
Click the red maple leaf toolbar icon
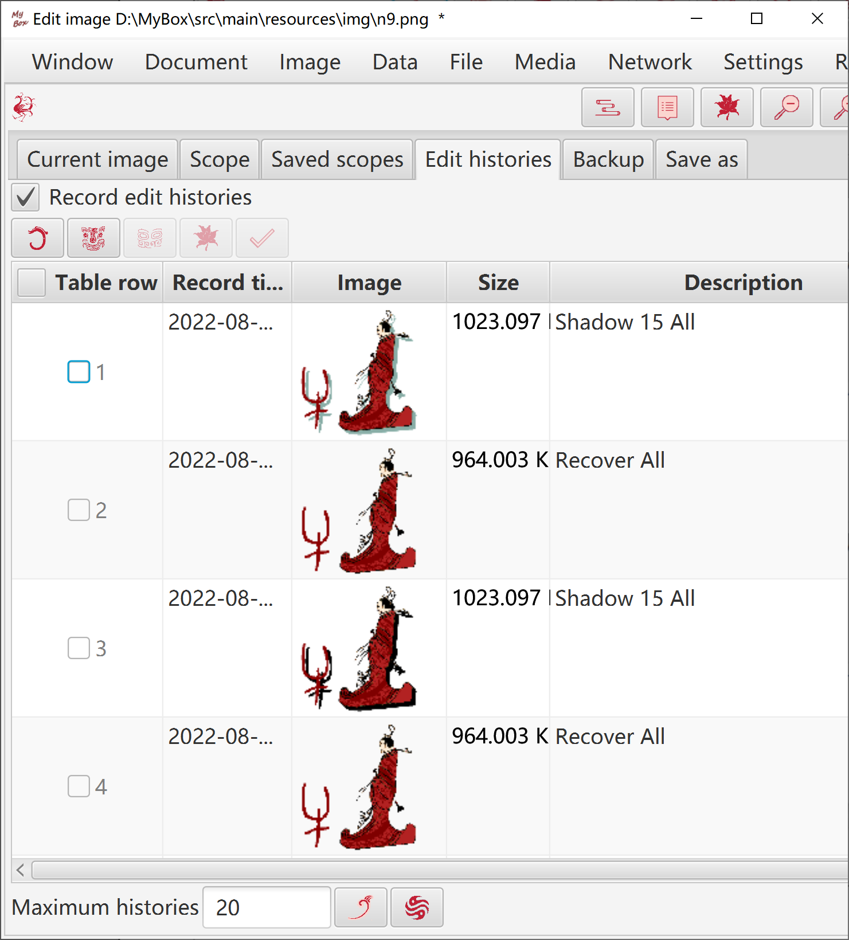(x=727, y=107)
